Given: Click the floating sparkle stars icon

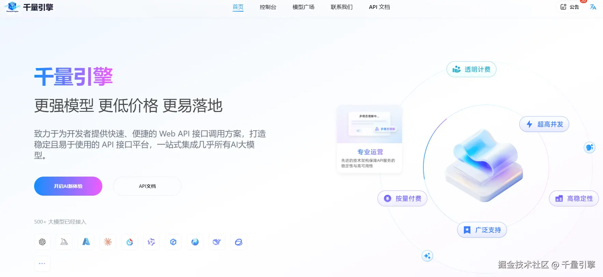Looking at the screenshot, I should [427, 256].
